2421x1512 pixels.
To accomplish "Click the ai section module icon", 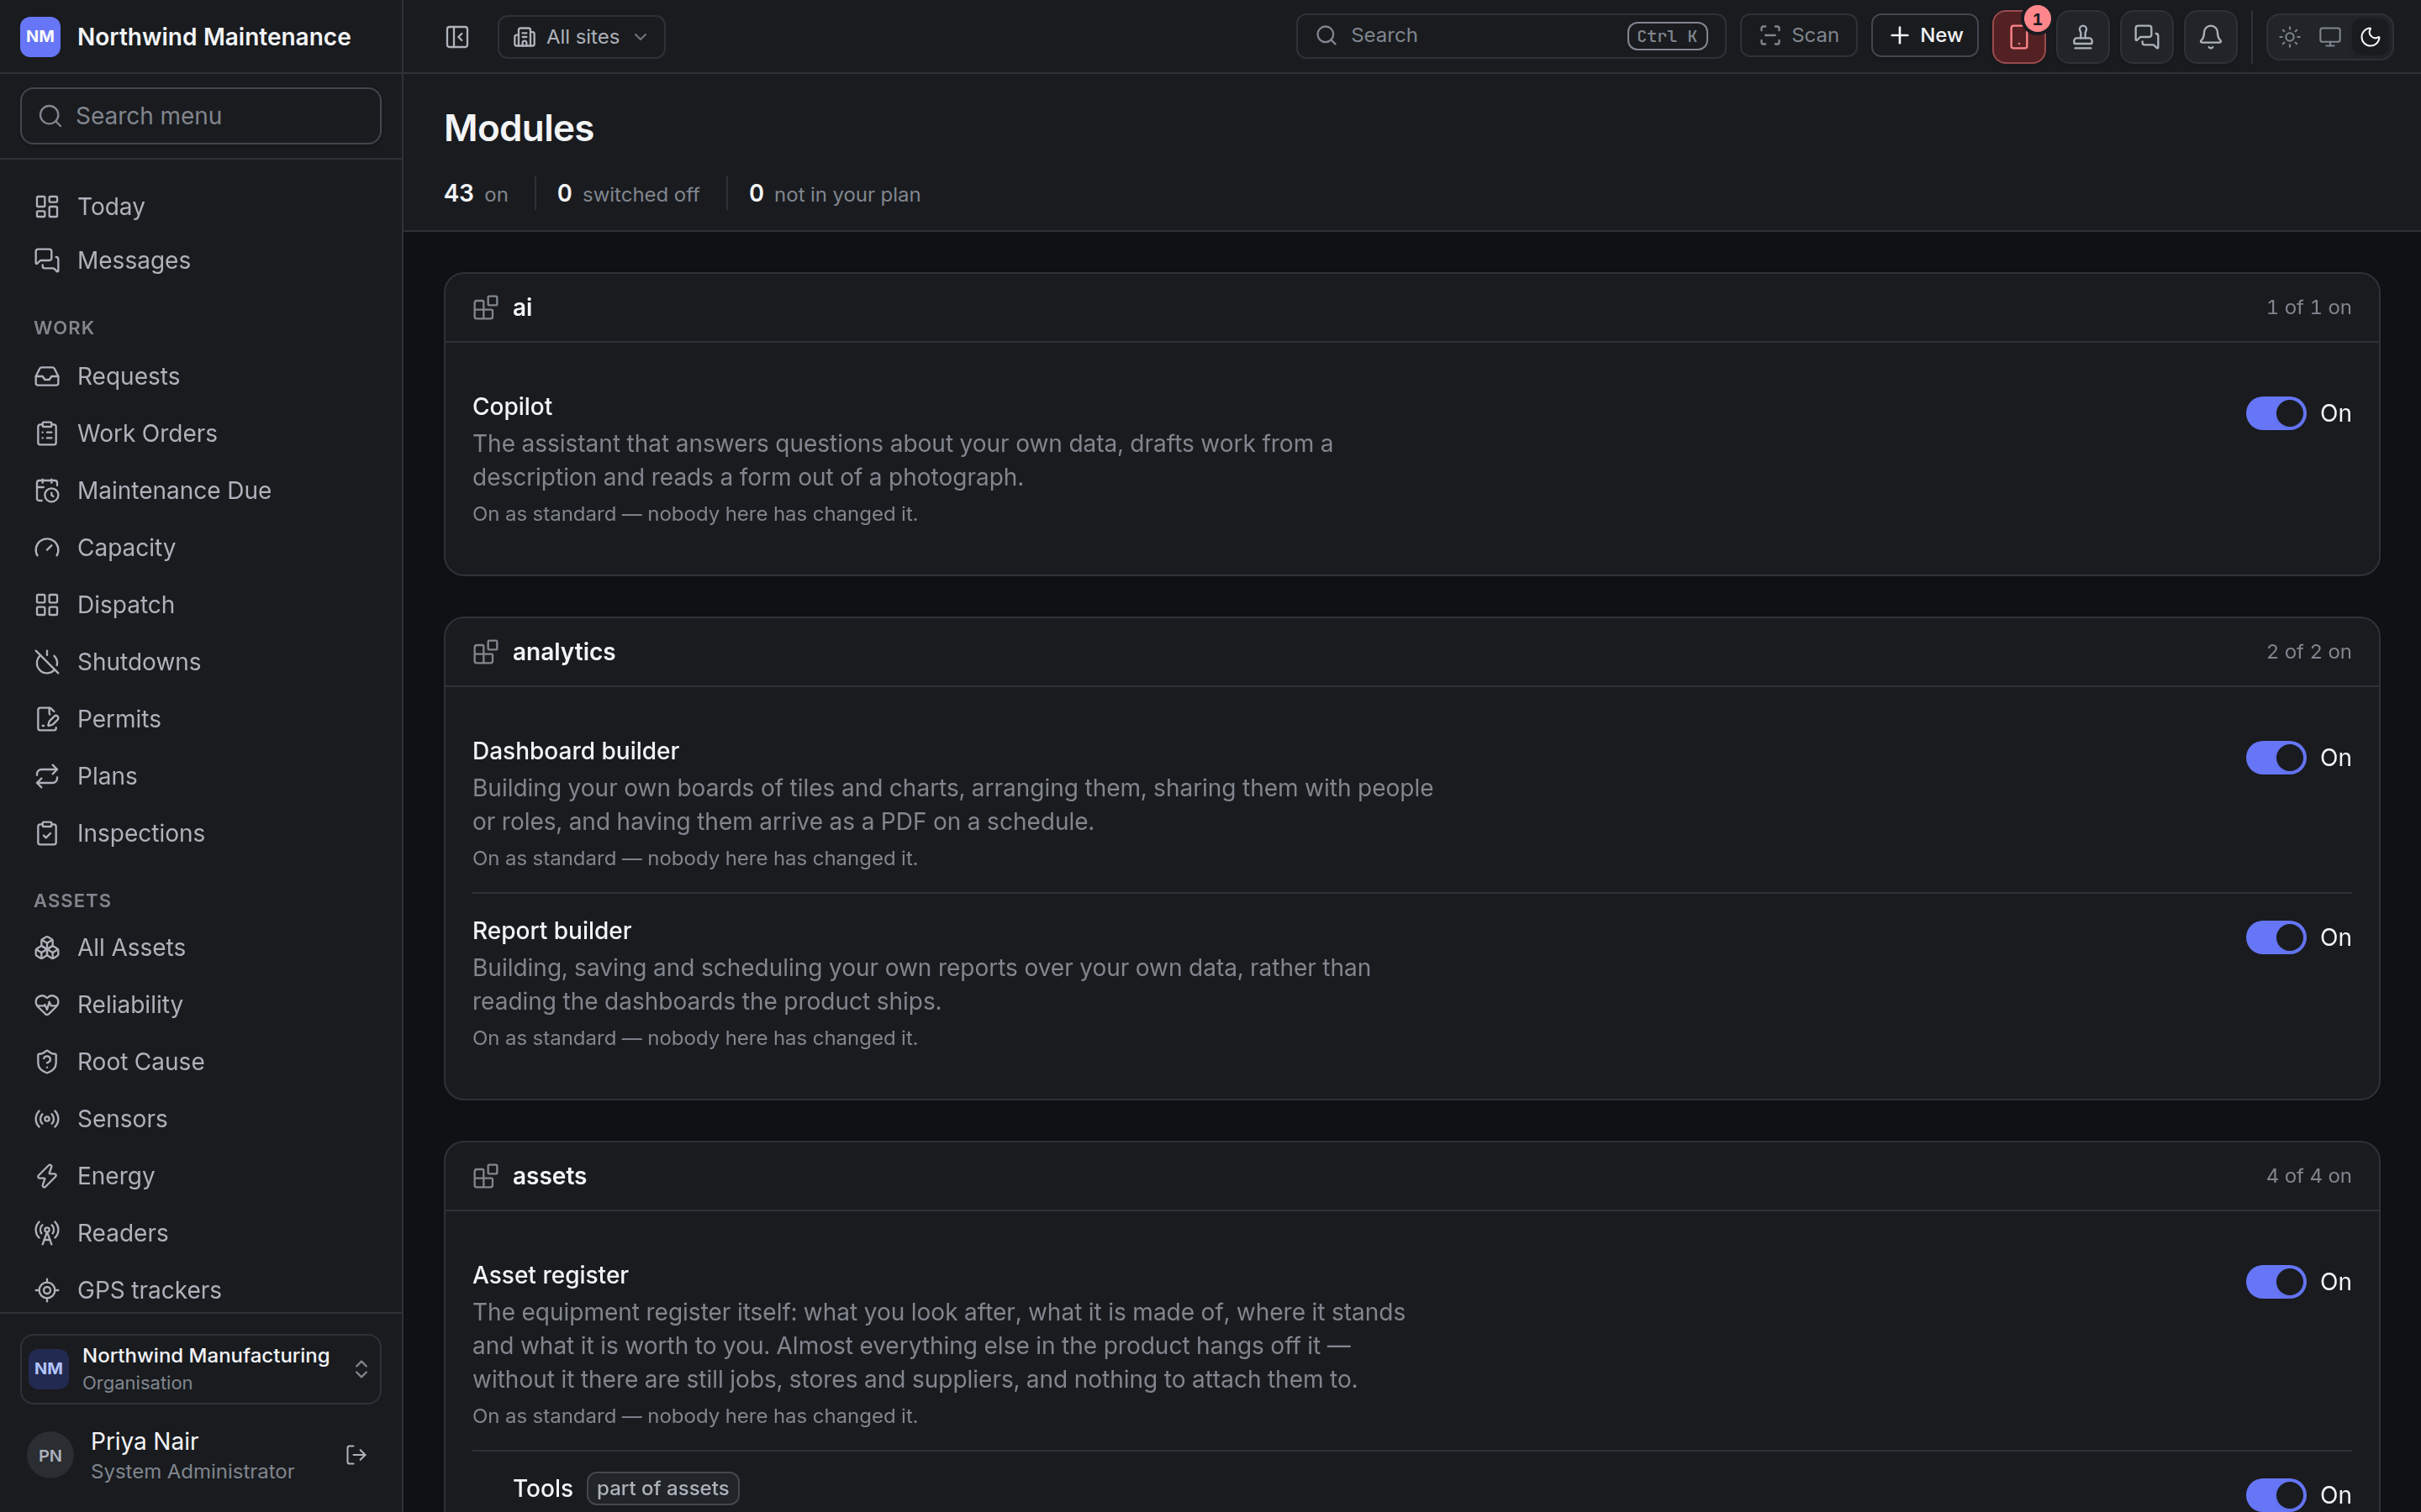I will tap(485, 307).
